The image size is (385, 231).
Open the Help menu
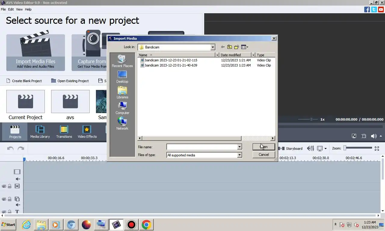tap(28, 9)
